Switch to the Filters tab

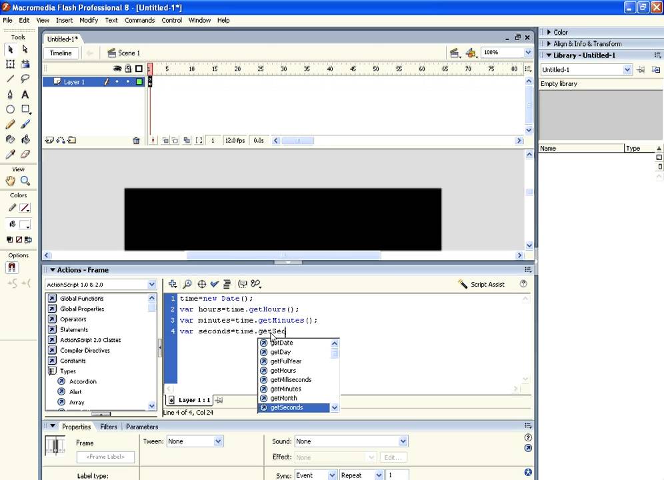click(109, 427)
